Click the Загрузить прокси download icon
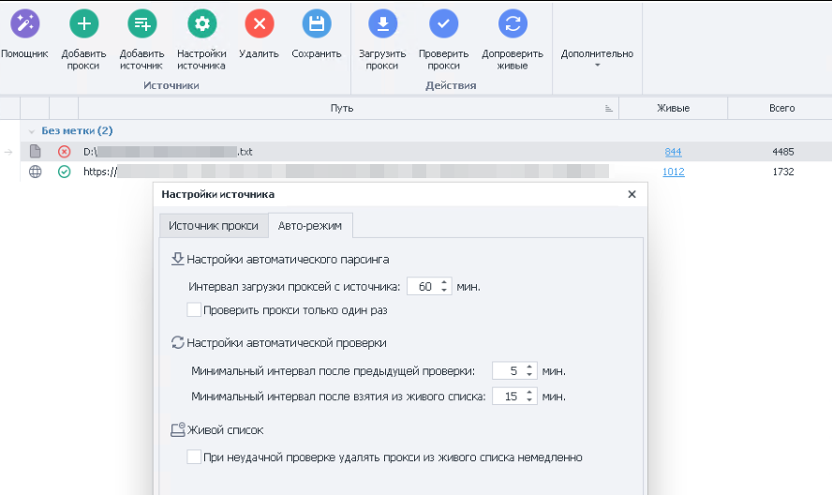Screen dimensions: 832x495 coord(381,24)
